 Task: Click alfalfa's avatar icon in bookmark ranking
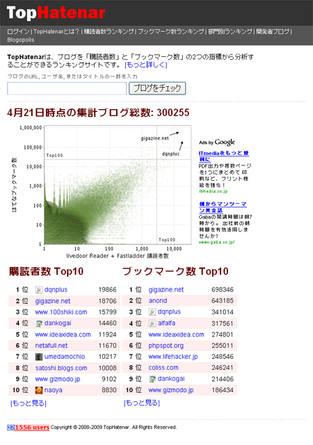point(152,323)
